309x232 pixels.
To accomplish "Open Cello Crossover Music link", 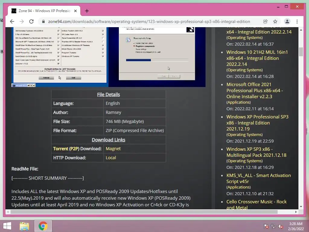I will 256,205.
